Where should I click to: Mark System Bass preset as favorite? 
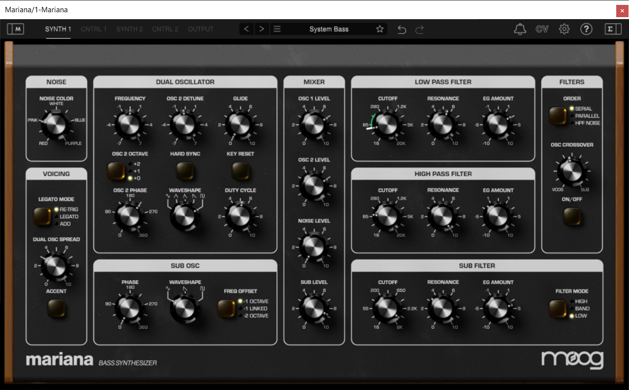[379, 29]
